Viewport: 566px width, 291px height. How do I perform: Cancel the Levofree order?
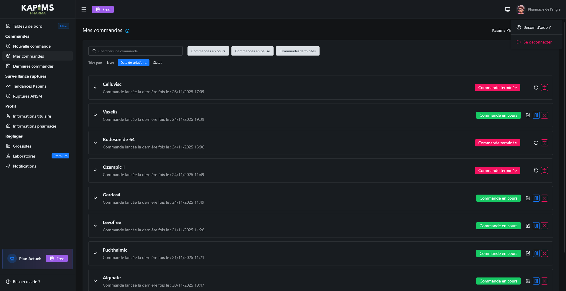[544, 226]
